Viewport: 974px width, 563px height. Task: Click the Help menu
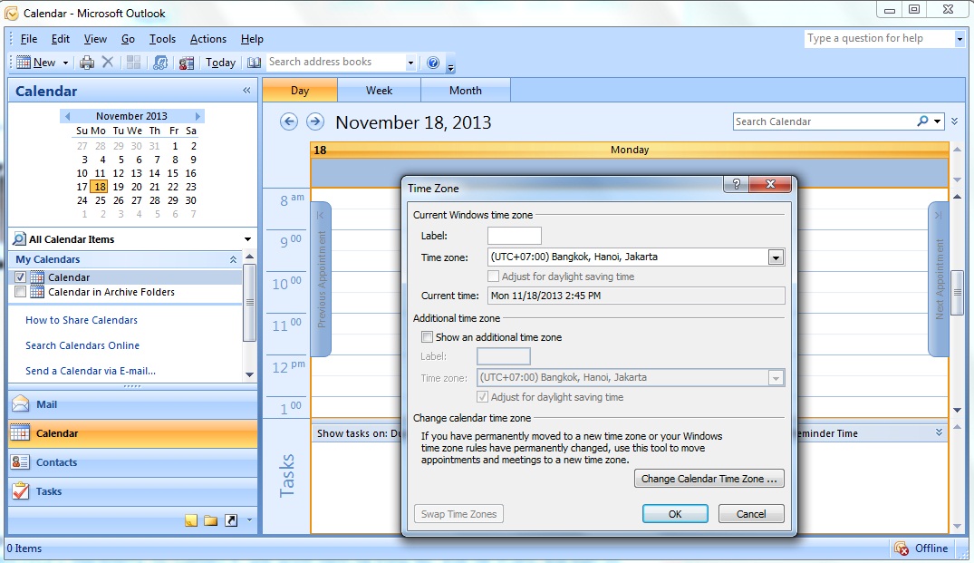coord(252,38)
